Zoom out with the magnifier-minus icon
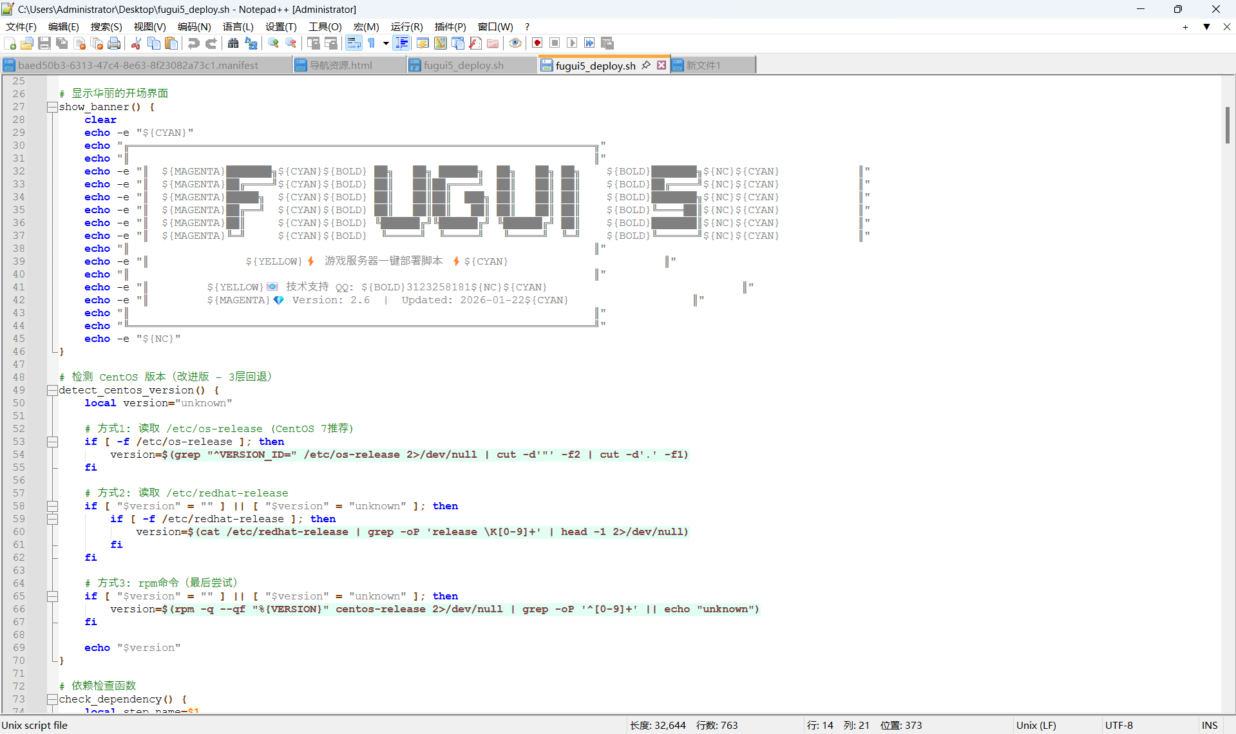 pyautogui.click(x=290, y=42)
